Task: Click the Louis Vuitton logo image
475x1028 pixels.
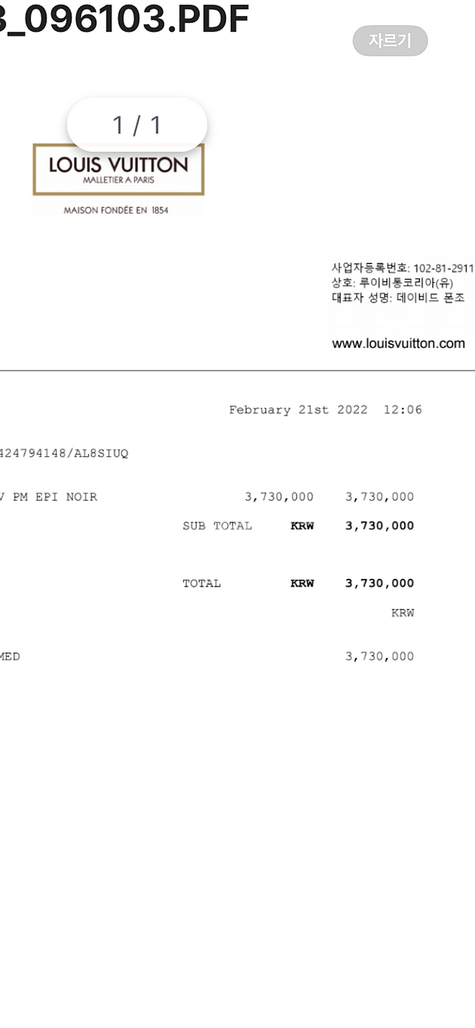Action: [x=118, y=170]
